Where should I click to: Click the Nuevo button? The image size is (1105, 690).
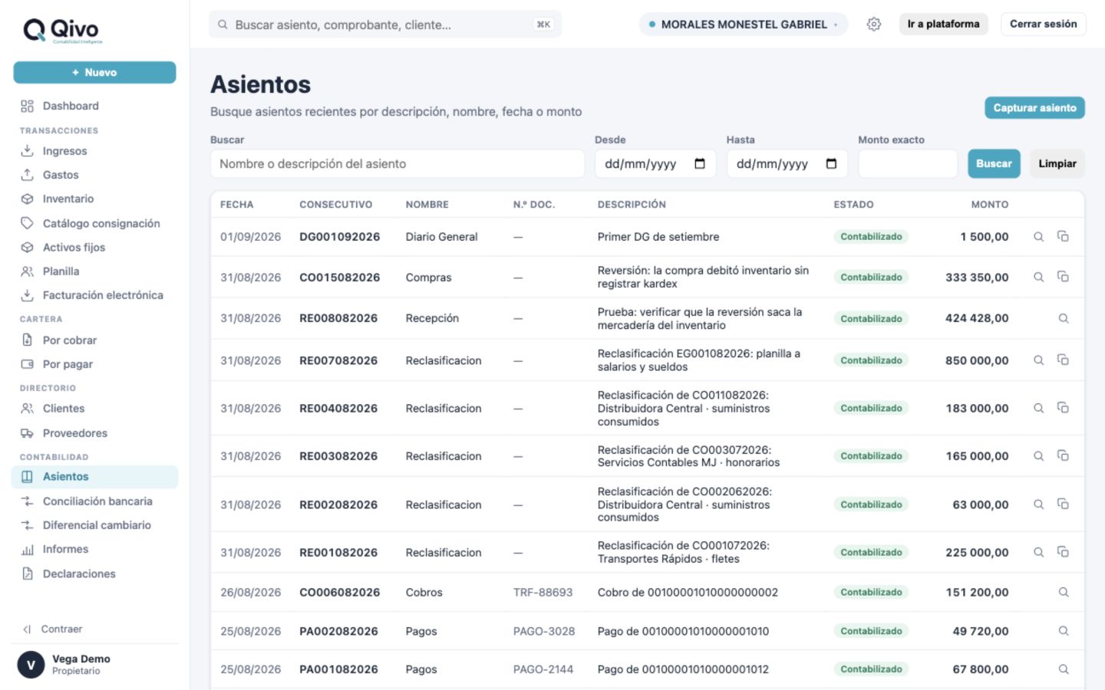point(94,72)
